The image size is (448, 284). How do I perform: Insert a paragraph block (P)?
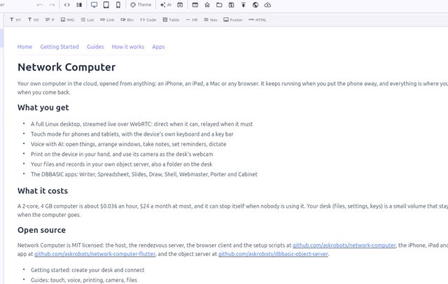coord(50,20)
